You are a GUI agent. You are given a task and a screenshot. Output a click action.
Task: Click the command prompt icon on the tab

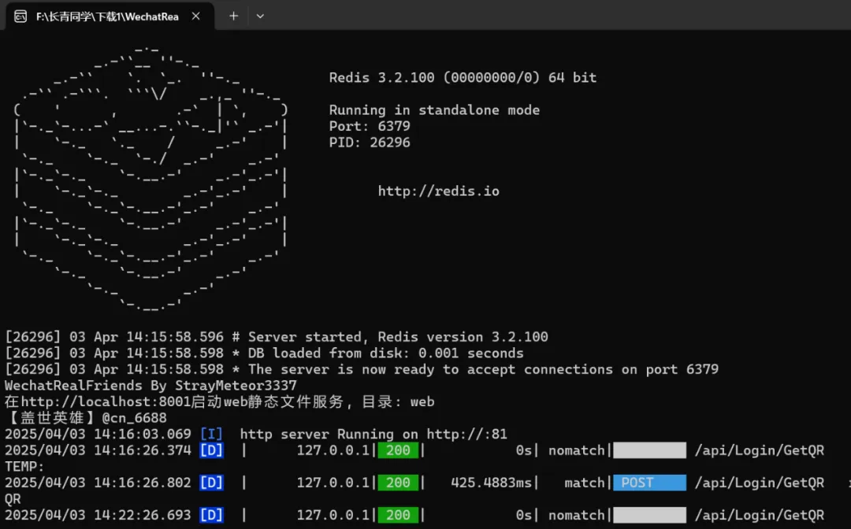[x=20, y=16]
